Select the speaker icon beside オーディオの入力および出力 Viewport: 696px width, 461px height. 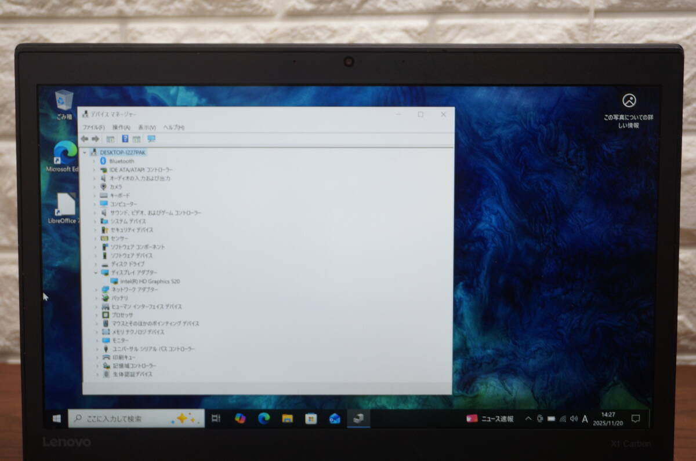tap(104, 178)
